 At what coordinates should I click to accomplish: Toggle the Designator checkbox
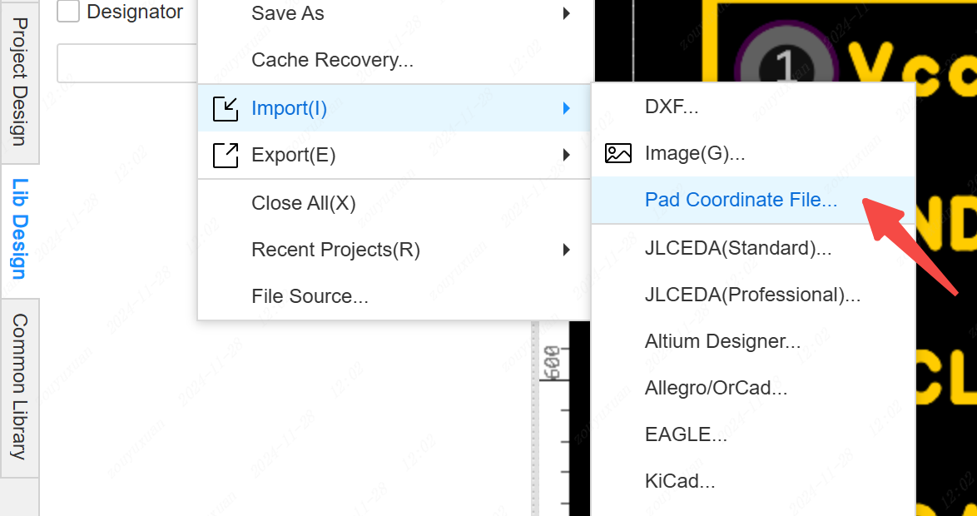click(68, 12)
